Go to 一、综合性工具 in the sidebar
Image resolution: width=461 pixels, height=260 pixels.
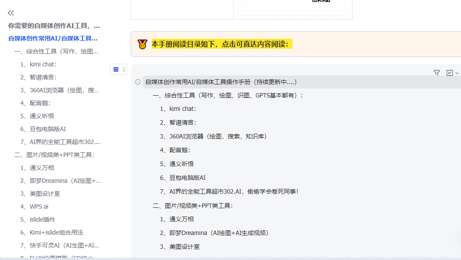[x=56, y=51]
